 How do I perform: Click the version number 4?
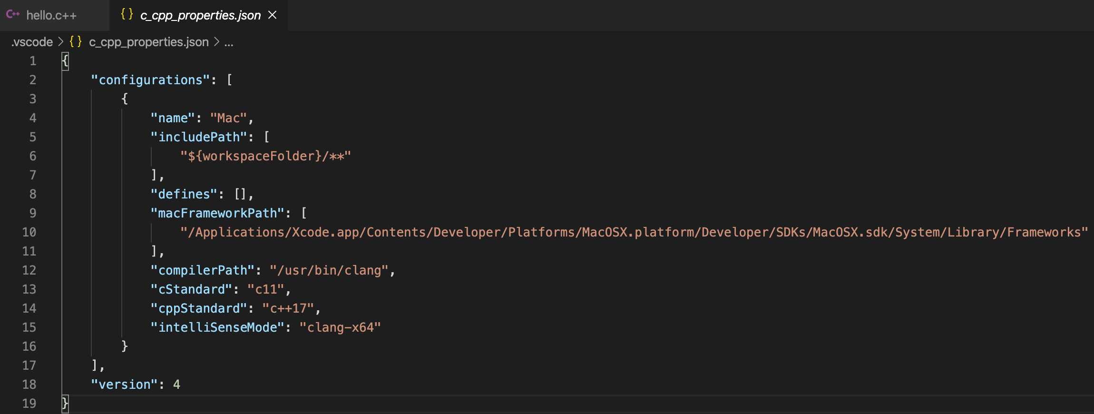pyautogui.click(x=176, y=384)
